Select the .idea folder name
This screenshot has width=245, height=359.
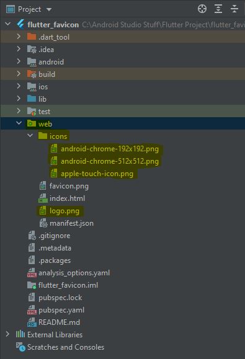point(46,49)
